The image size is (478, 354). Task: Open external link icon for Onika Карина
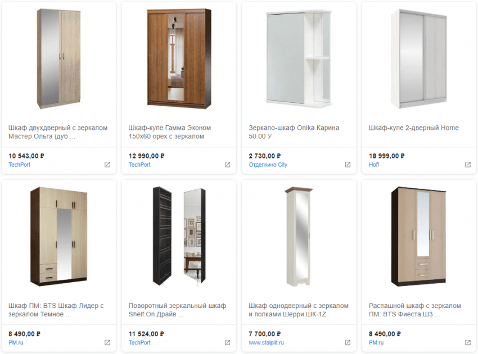coord(348,165)
